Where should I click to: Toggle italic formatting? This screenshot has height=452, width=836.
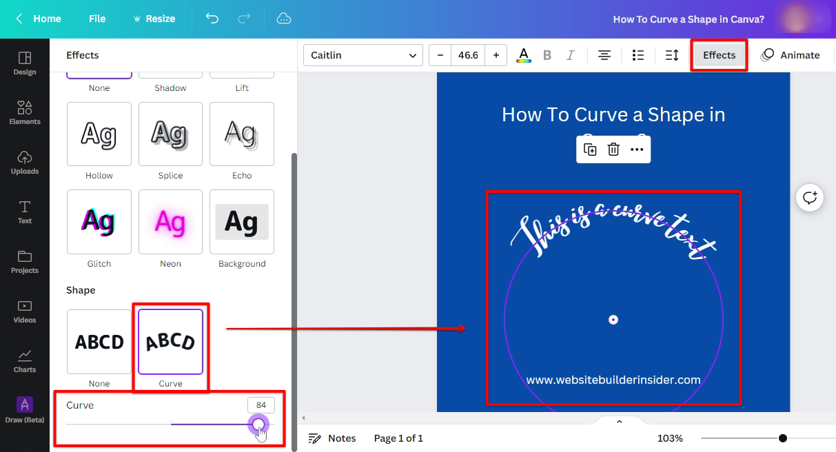570,55
